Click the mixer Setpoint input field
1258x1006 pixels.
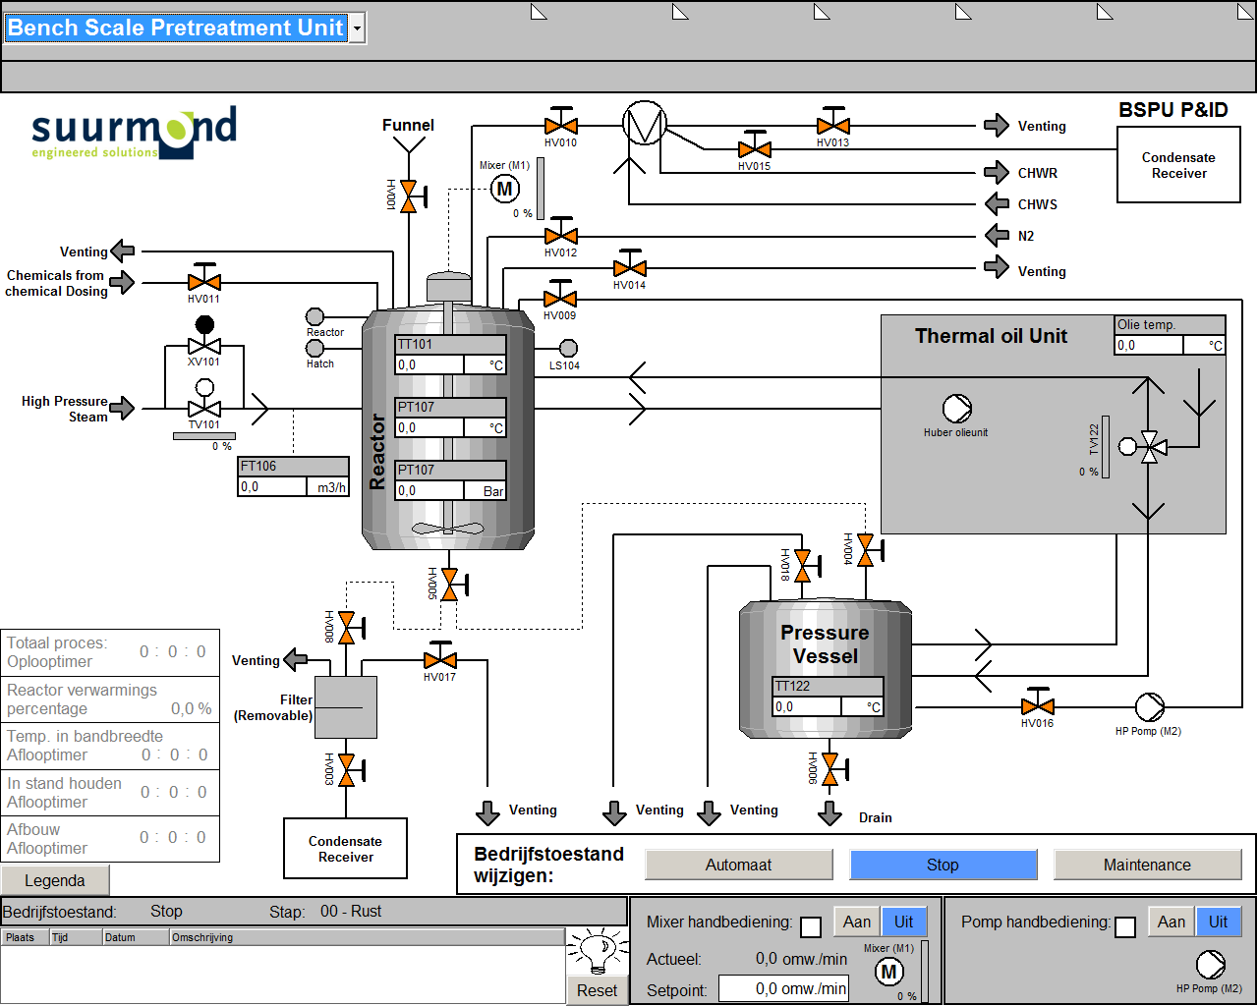[x=784, y=989]
